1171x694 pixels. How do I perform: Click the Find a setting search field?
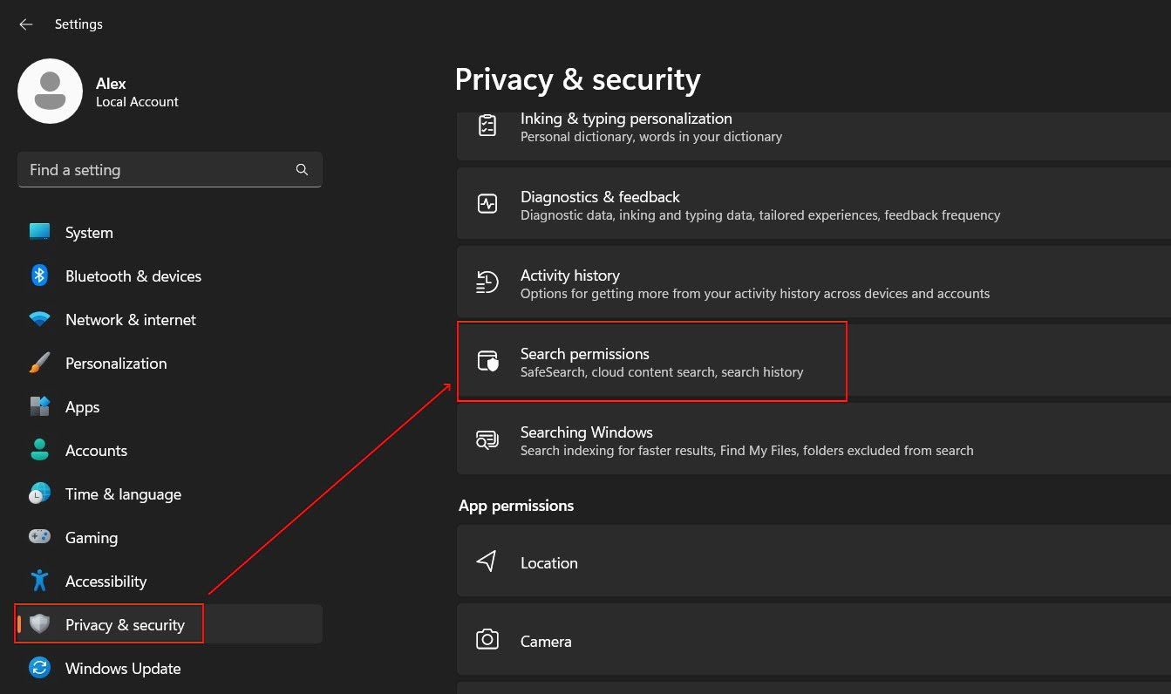tap(170, 170)
